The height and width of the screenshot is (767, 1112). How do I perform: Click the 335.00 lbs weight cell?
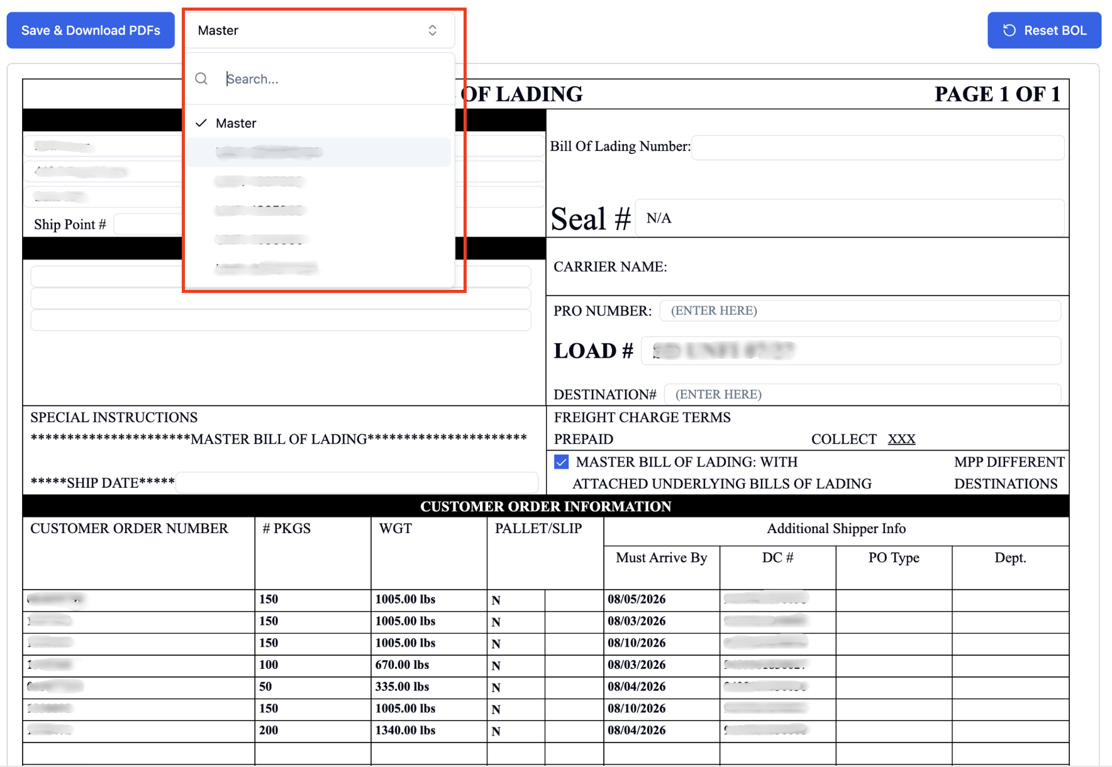[x=428, y=687]
